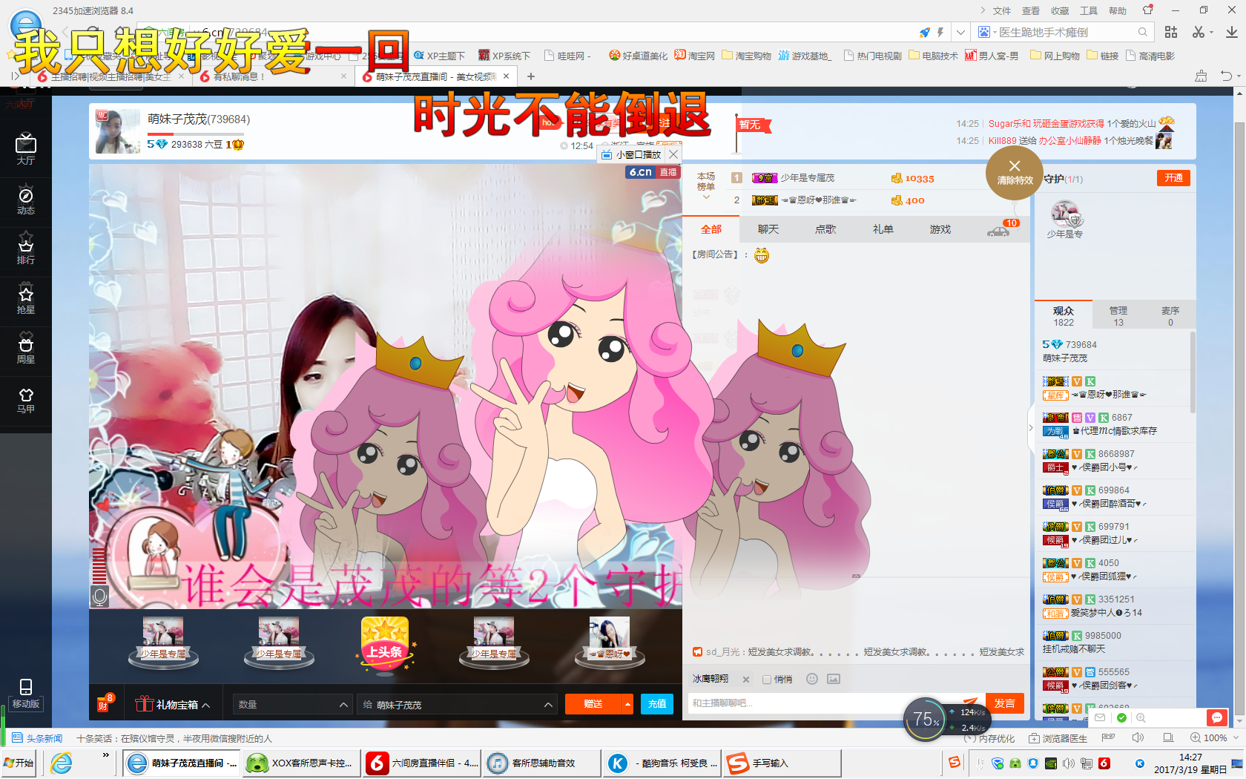Click the orange 赠送 gift button
This screenshot has width=1246, height=779.
[593, 704]
